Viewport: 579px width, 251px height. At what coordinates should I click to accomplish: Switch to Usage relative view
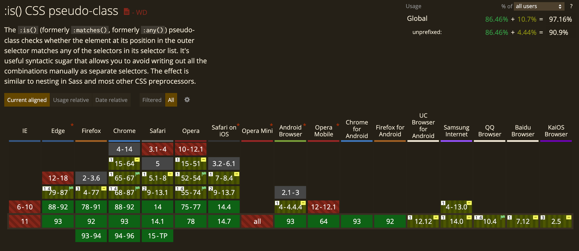(x=71, y=100)
